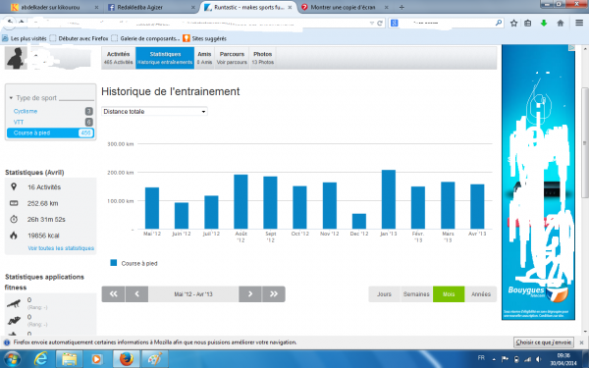Switch chart view to Jours
The image size is (589, 368).
click(x=384, y=294)
